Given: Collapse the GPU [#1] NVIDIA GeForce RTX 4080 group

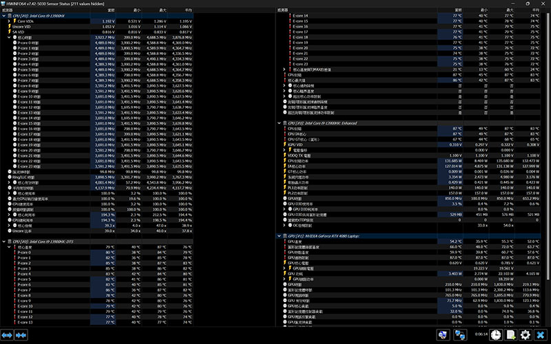Looking at the screenshot, I should (x=279, y=236).
